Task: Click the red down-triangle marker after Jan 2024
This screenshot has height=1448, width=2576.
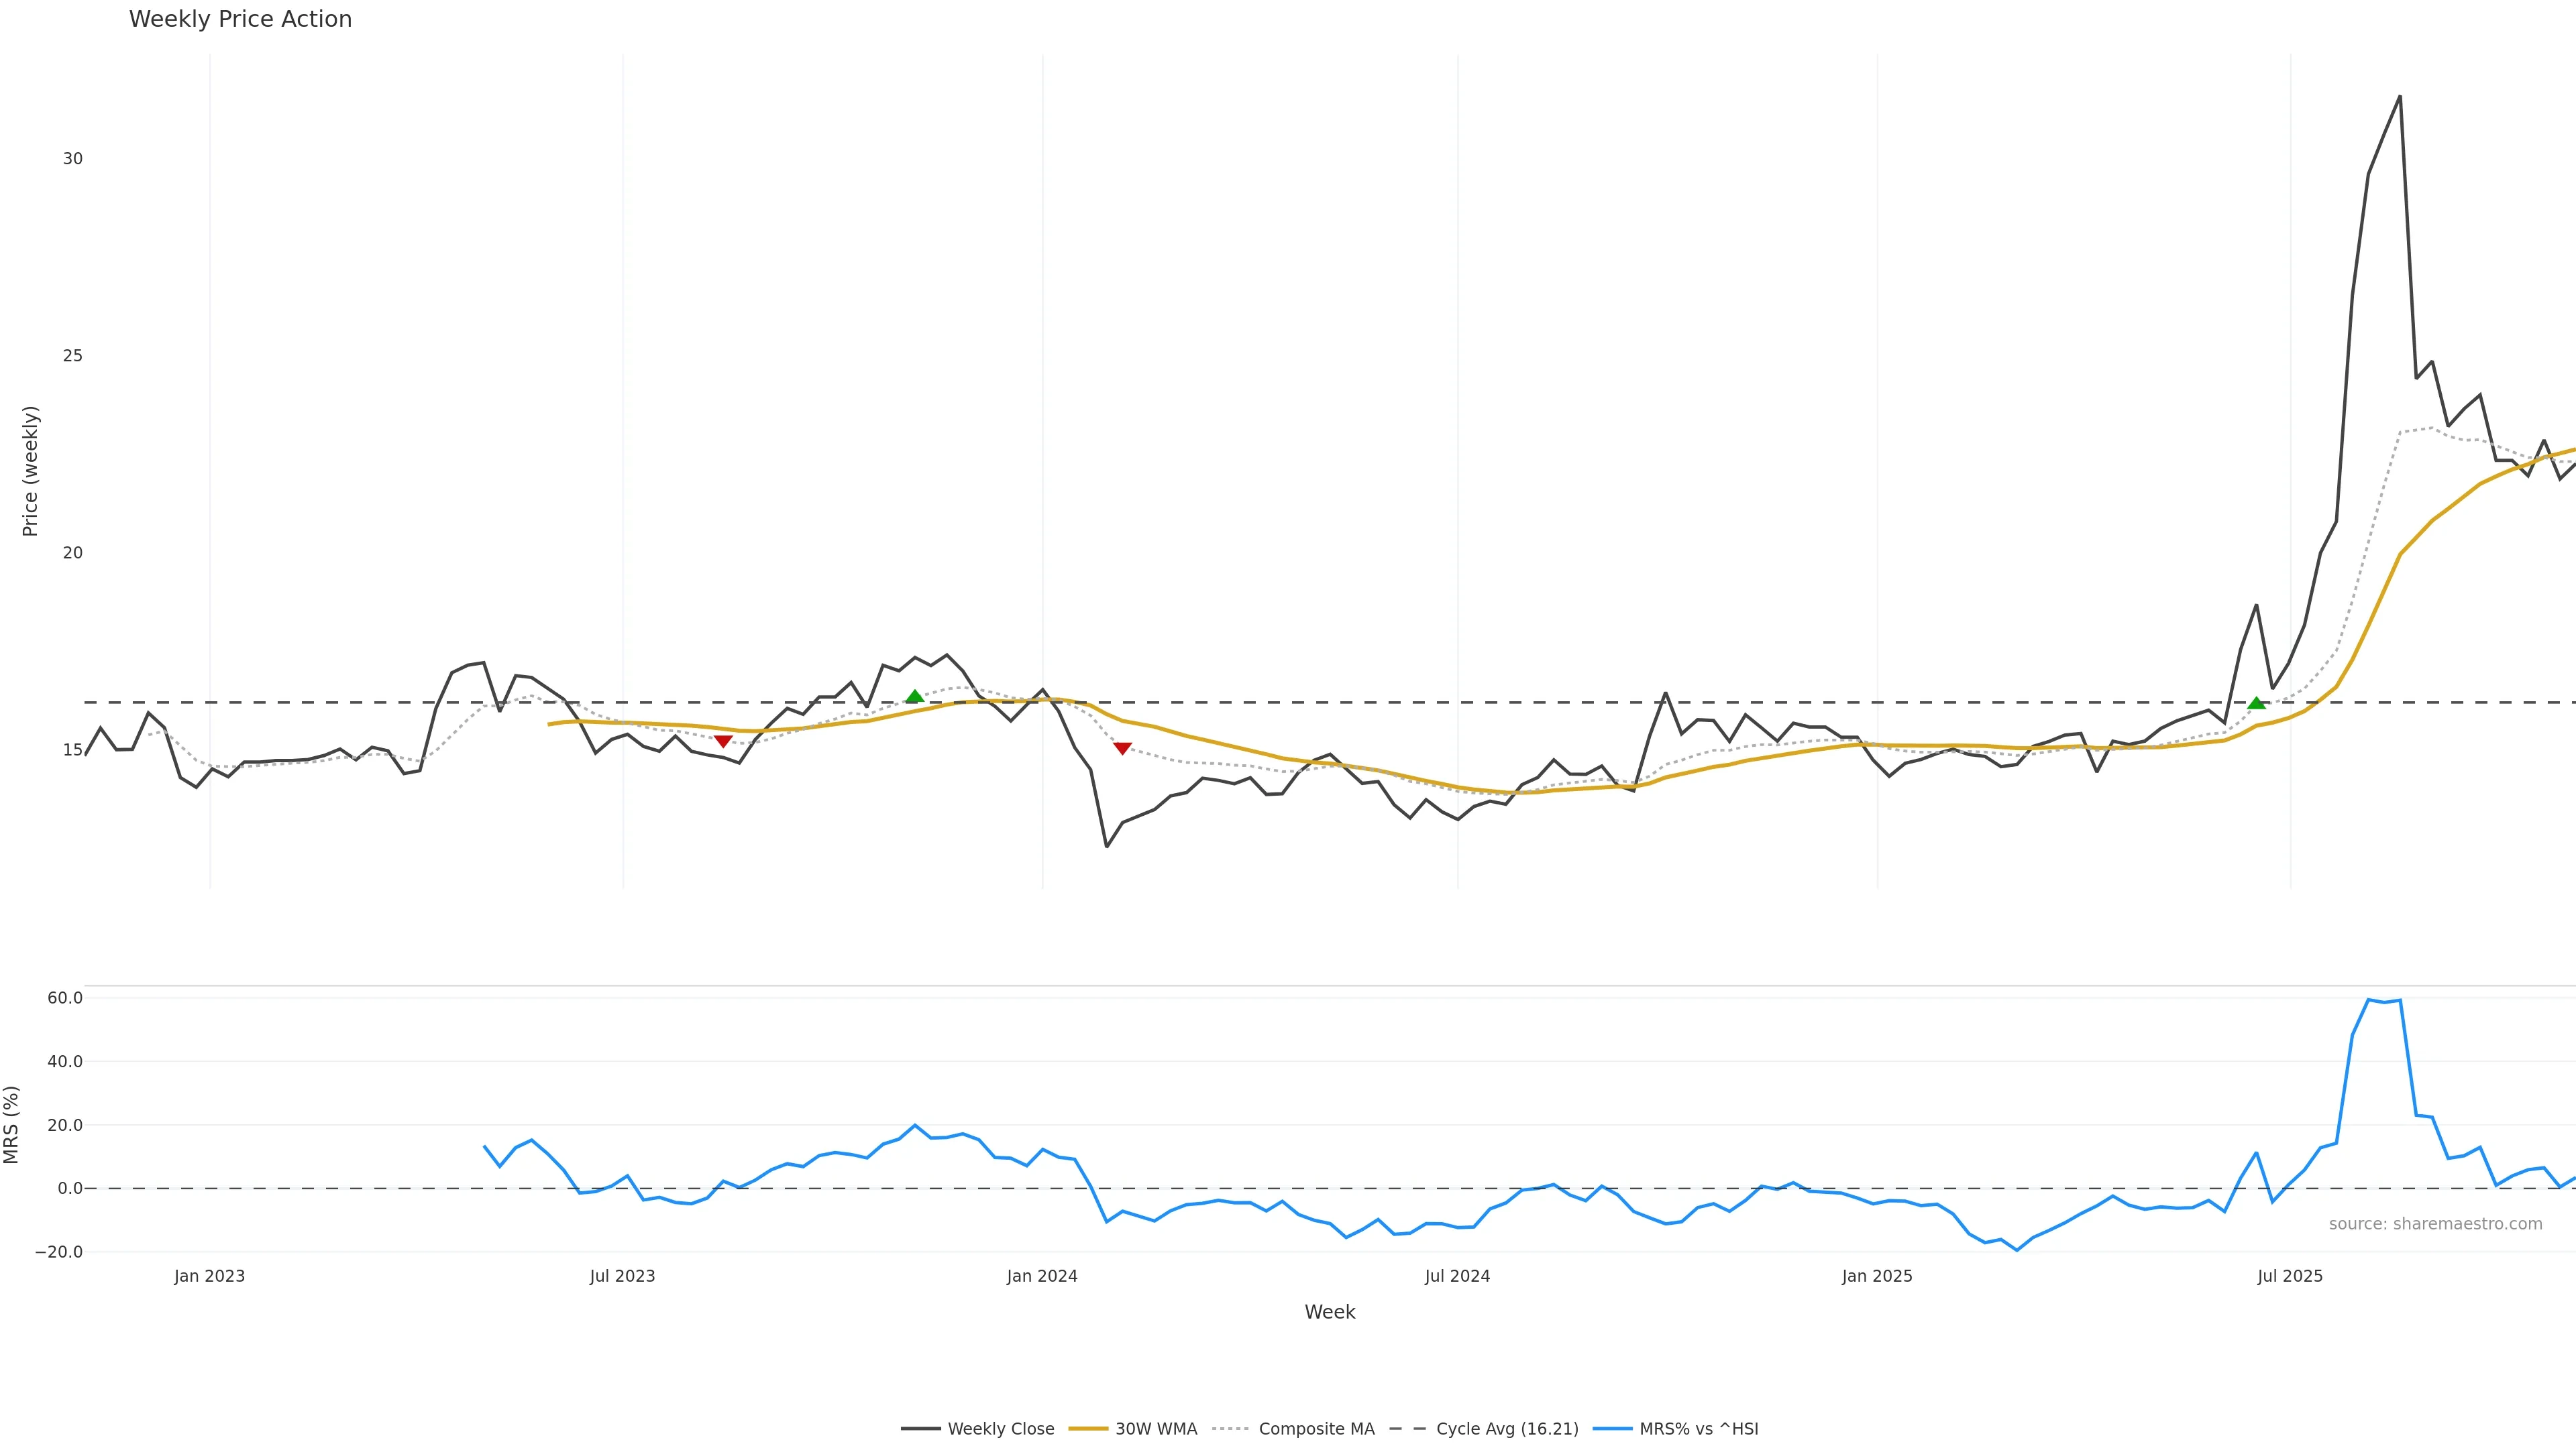Action: (1122, 749)
